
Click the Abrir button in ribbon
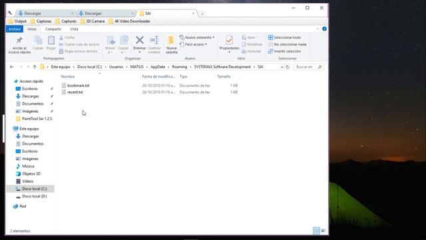pyautogui.click(x=250, y=37)
